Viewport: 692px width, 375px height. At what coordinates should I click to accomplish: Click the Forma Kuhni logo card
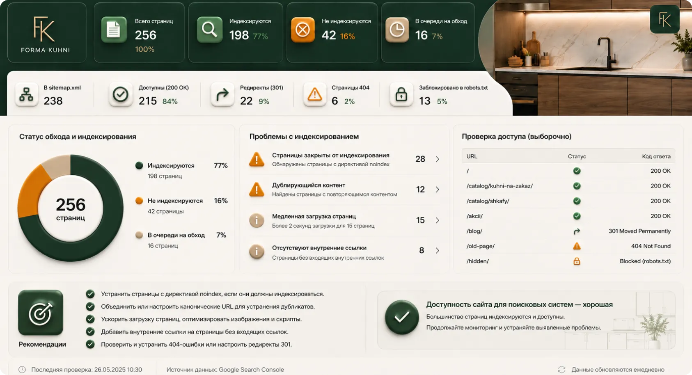point(47,33)
